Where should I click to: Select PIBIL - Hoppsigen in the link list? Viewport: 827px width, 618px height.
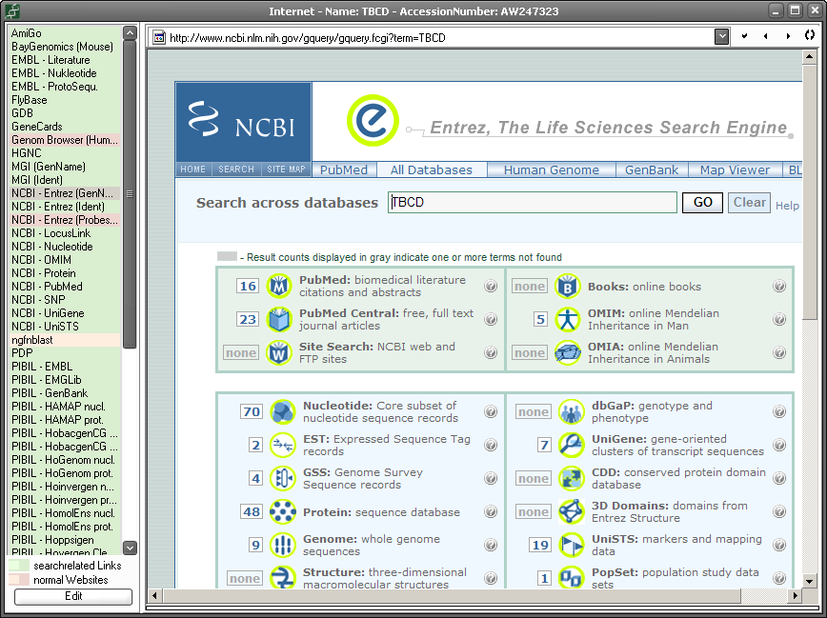[x=66, y=540]
